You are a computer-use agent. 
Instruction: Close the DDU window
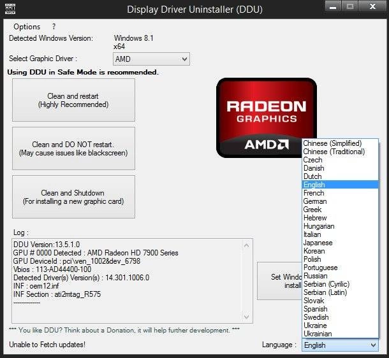tap(372, 7)
